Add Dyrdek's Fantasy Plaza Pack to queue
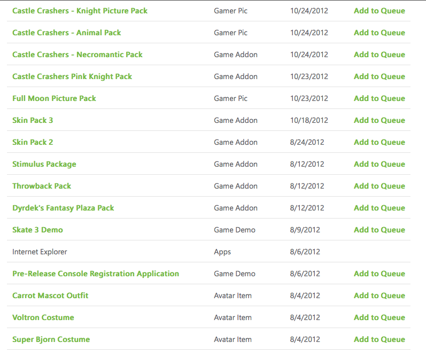 (379, 208)
